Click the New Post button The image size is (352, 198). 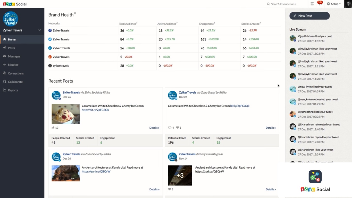(x=309, y=16)
